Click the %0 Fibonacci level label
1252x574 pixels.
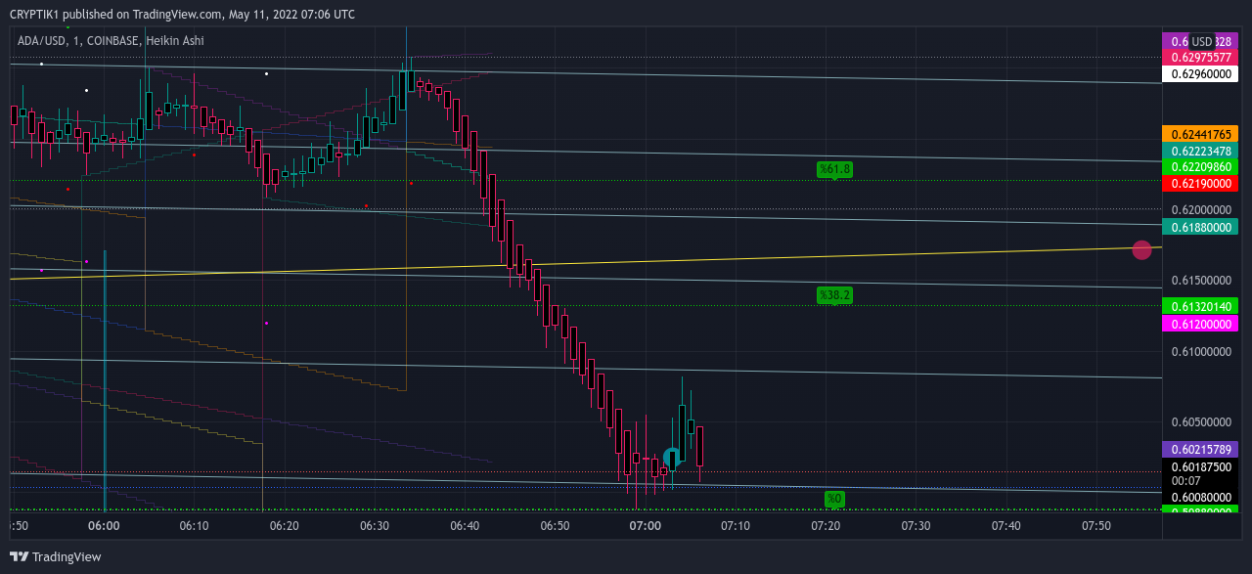coord(834,499)
